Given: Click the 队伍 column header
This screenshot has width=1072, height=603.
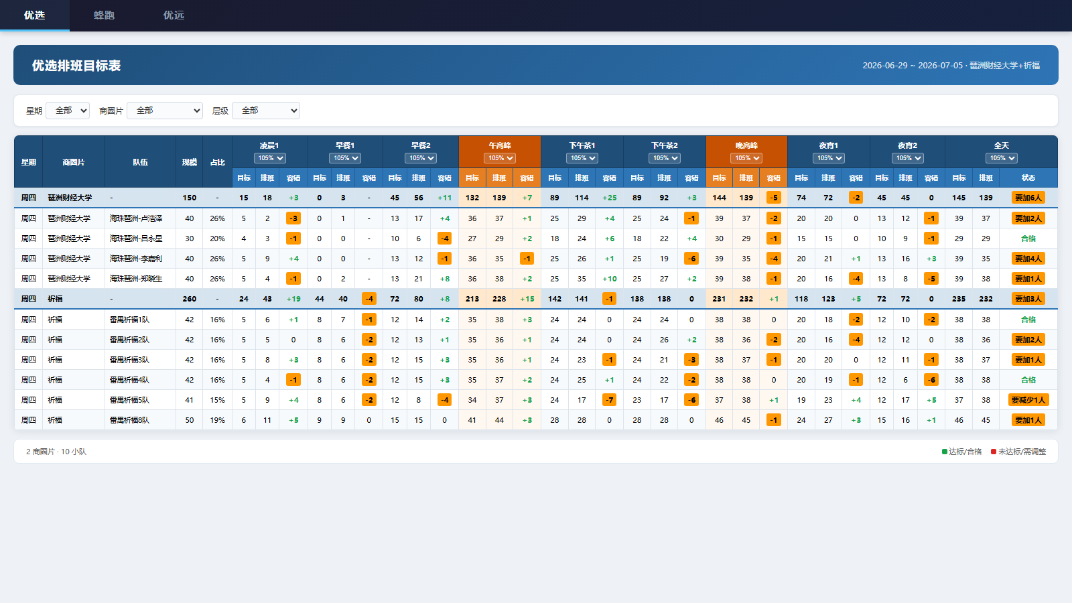Looking at the screenshot, I should pos(140,162).
